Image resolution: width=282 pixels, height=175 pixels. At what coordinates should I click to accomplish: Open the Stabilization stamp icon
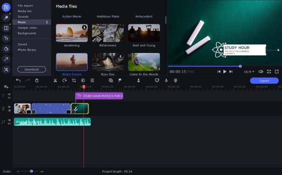tap(138, 80)
